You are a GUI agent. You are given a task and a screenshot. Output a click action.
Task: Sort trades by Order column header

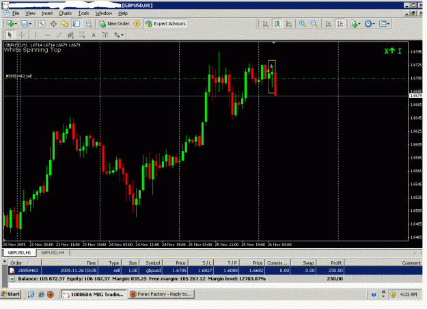(25, 263)
